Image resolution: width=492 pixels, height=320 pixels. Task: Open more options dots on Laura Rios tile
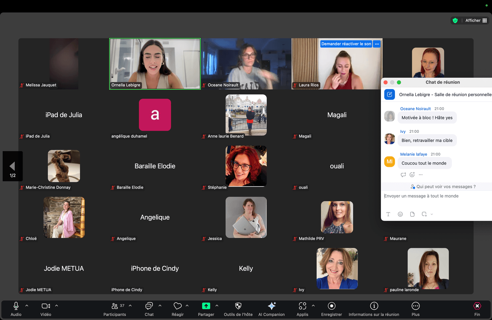377,44
